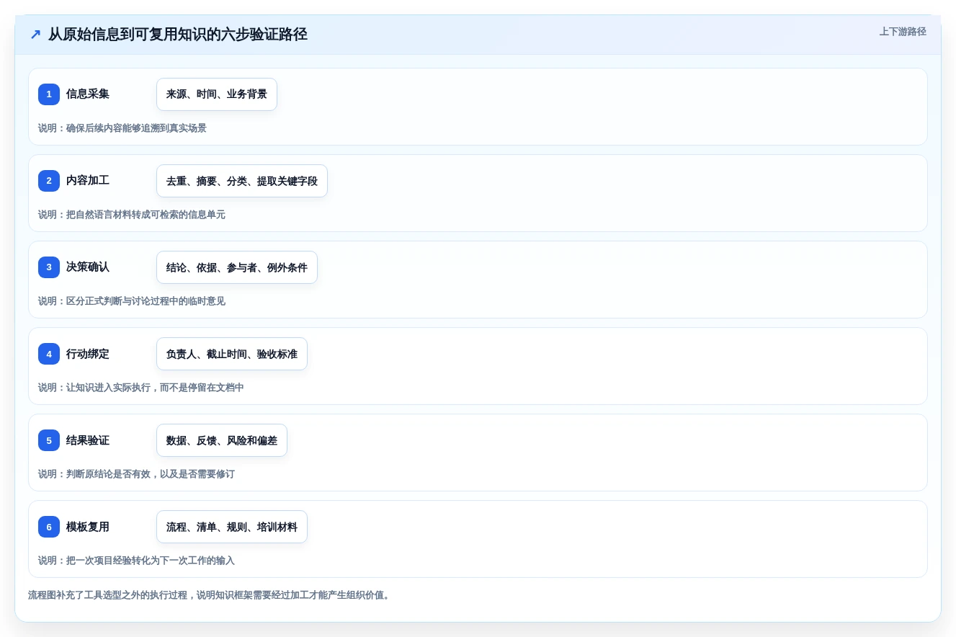
Task: Select step number badge 4
Action: 49,354
